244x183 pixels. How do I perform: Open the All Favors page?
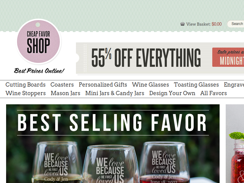[213, 93]
